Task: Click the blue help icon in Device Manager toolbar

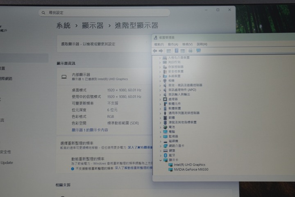Action: coord(177,51)
